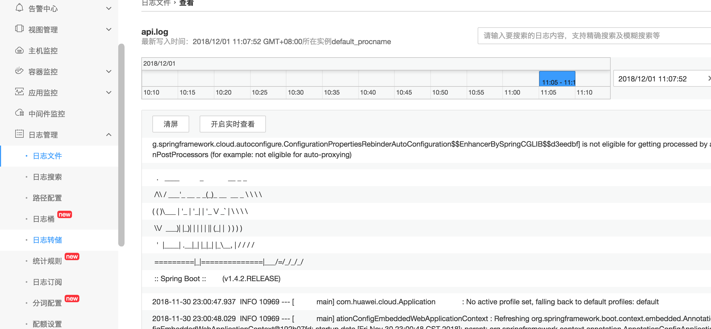
Task: Click the alarm center bell icon
Action: coord(19,8)
